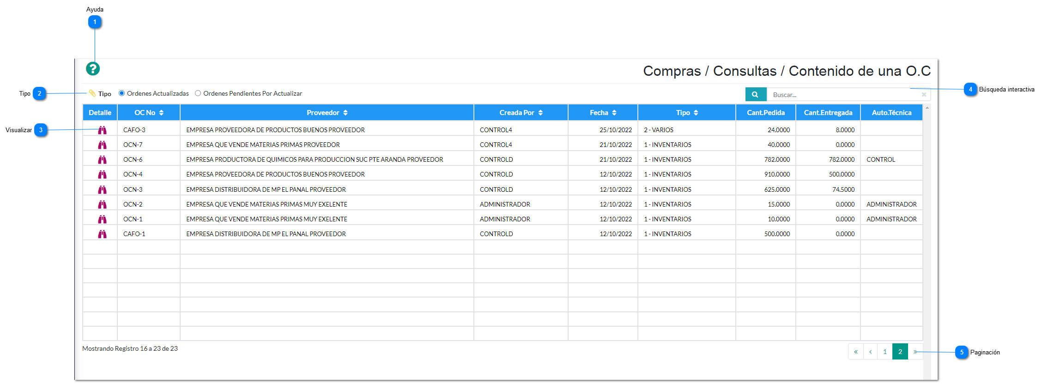Click the Tipo label tag icon

coord(92,93)
